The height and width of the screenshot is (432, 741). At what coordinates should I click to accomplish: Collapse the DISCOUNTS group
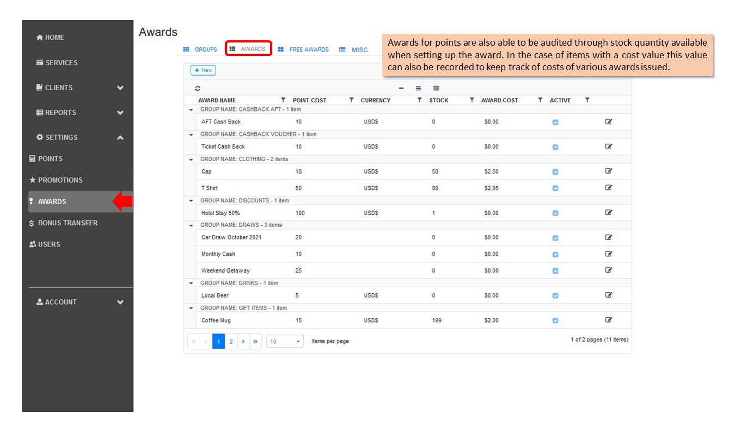click(191, 201)
